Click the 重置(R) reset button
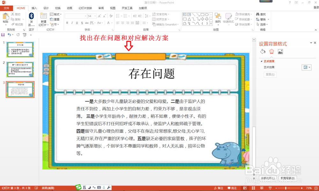The height and width of the screenshot is (191, 319). coord(270,74)
